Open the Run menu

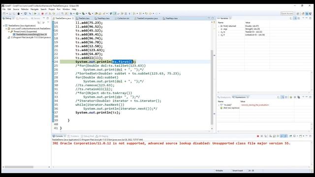59,9
